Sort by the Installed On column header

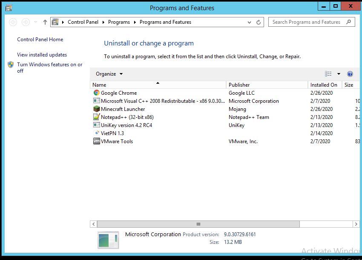(x=325, y=85)
